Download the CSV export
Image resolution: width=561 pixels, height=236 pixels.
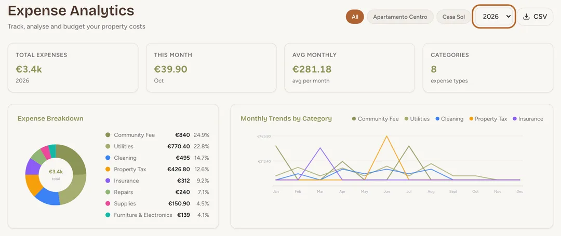coord(535,17)
